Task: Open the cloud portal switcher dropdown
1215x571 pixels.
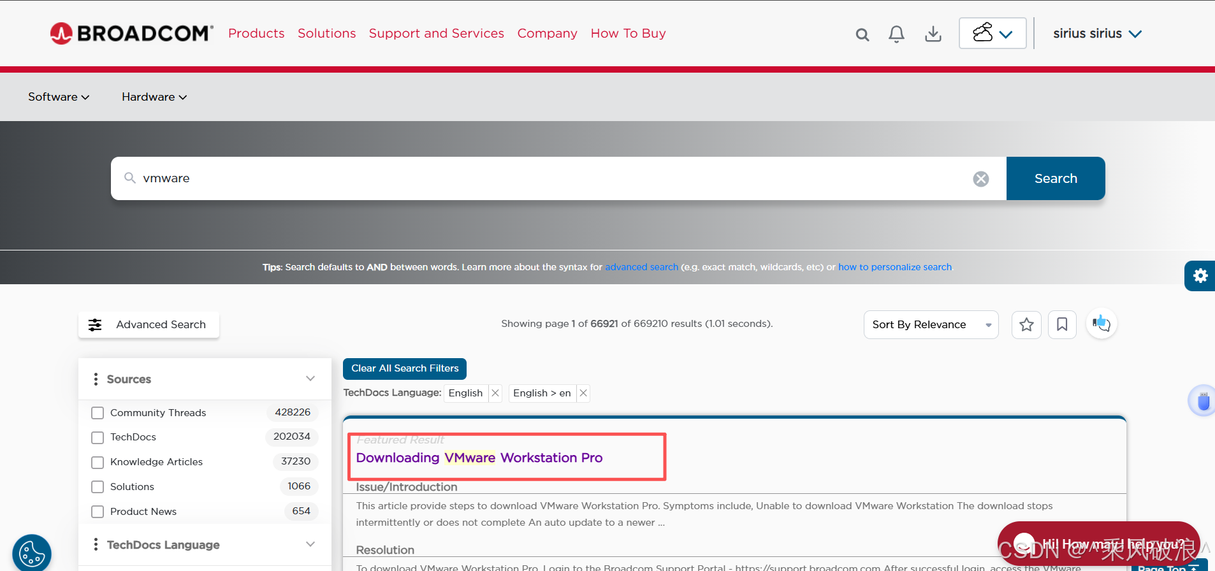Action: [x=993, y=33]
